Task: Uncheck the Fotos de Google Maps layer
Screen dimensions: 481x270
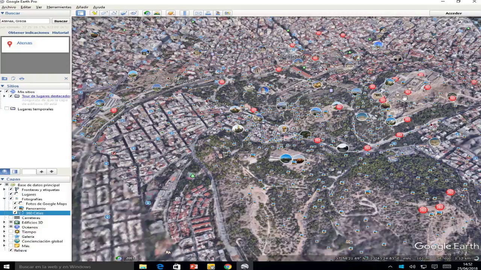Action: tap(15, 204)
